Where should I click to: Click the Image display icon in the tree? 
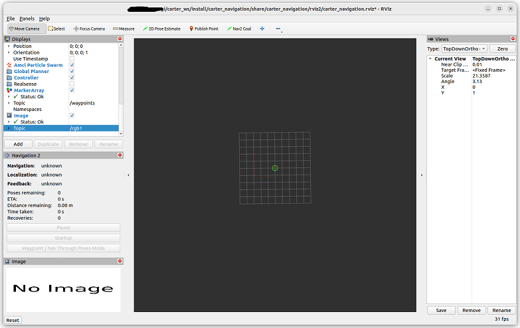pos(9,116)
